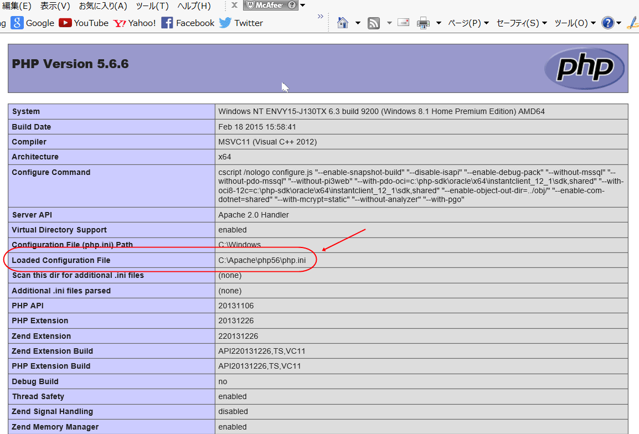Open the ヘルプ(H) menu
This screenshot has height=434, width=639.
194,6
